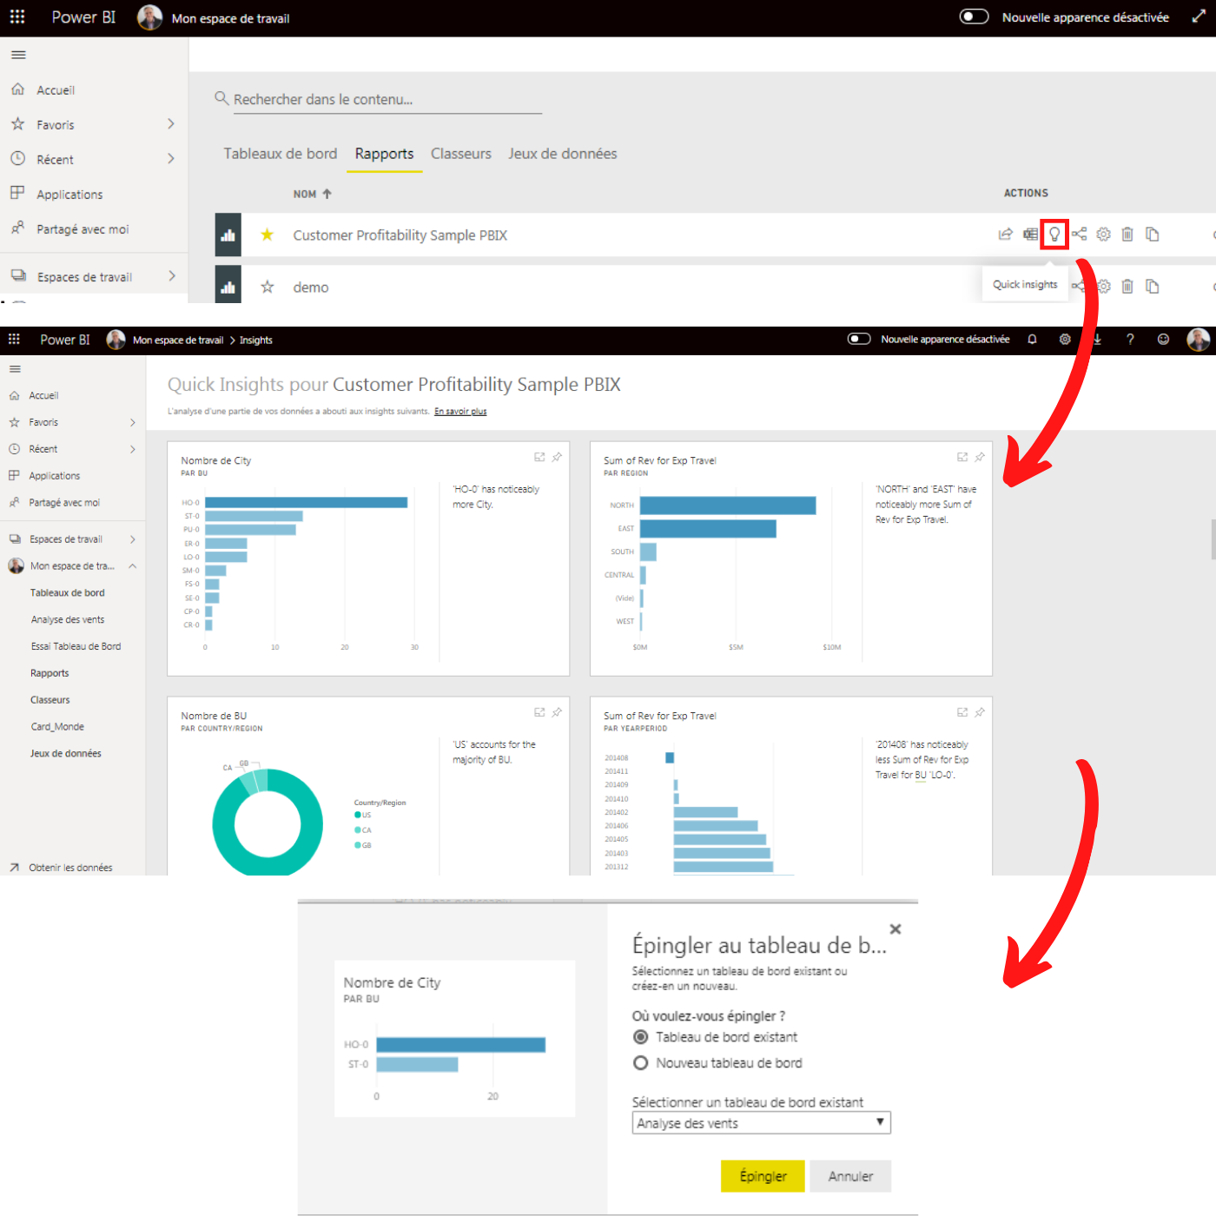Expand Favoris chevron in top navigation
This screenshot has width=1216, height=1216.
171,124
